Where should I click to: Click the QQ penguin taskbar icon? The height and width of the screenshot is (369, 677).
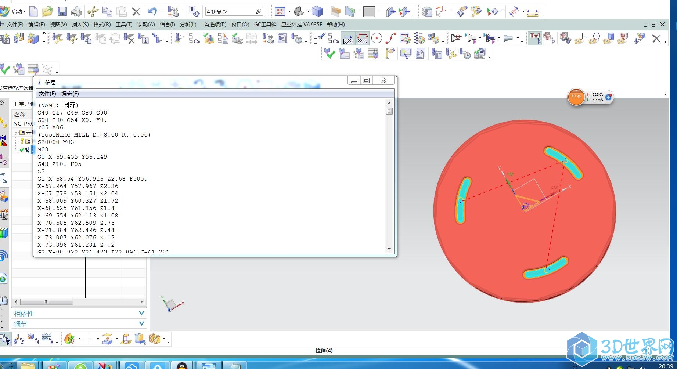coord(182,366)
